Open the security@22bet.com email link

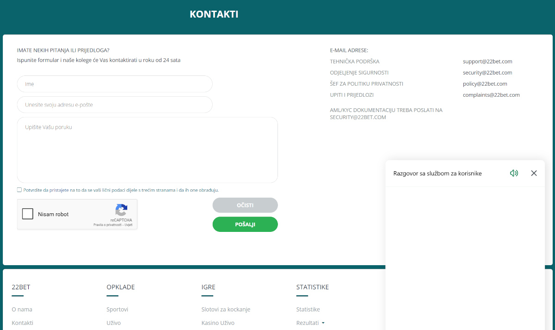tap(487, 73)
